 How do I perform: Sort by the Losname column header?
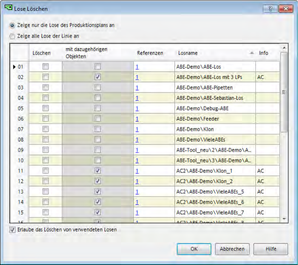pyautogui.click(x=215, y=53)
